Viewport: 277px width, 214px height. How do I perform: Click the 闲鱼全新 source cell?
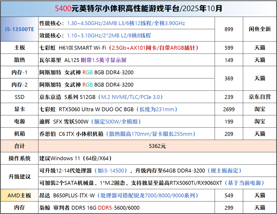pos(260,29)
